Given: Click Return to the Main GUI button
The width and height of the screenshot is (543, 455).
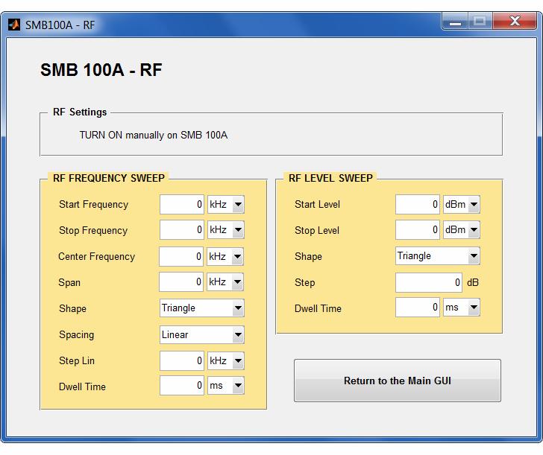Looking at the screenshot, I should pyautogui.click(x=398, y=381).
